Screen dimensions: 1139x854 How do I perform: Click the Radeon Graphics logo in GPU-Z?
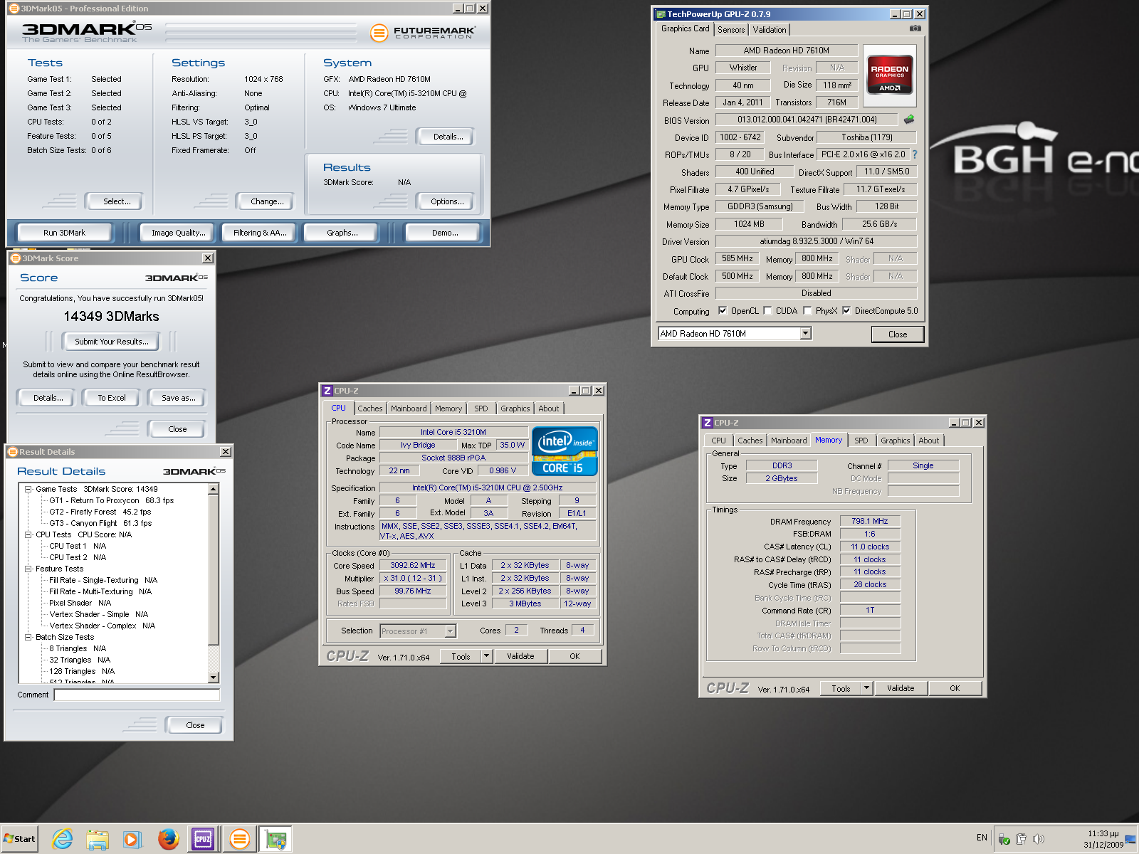tap(890, 75)
